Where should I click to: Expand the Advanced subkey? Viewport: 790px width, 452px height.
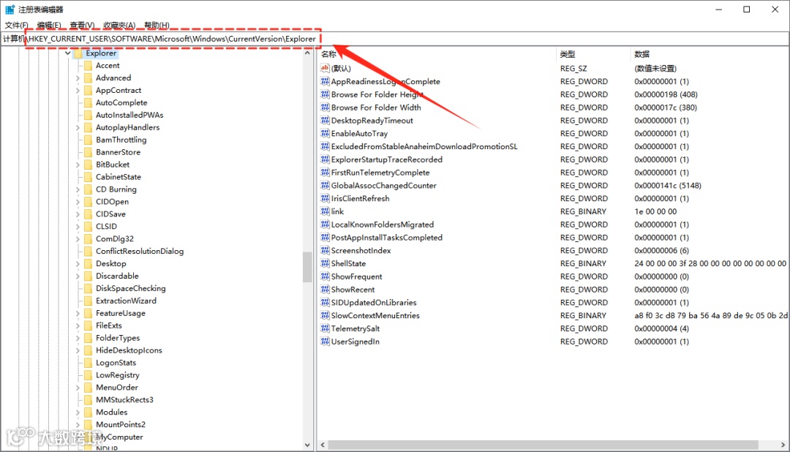tap(78, 78)
